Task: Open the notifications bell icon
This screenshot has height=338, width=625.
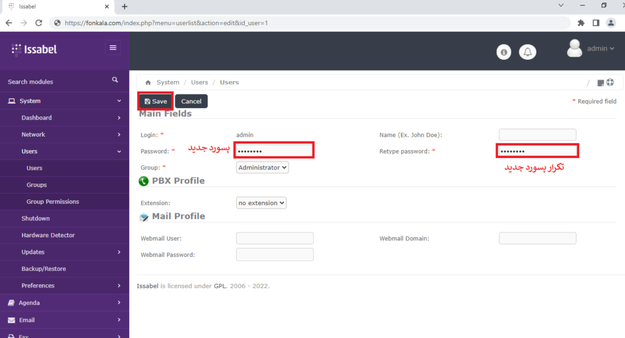Action: click(528, 52)
